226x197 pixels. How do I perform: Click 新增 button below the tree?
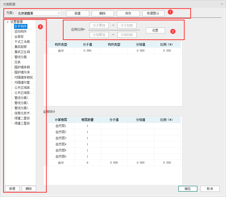(12, 189)
